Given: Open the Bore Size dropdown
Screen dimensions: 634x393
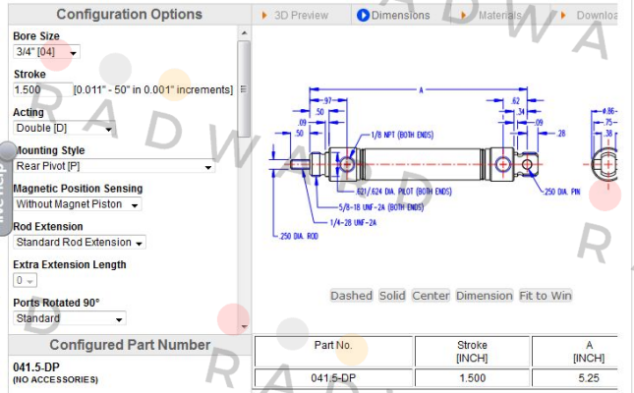Looking at the screenshot, I should [46, 52].
